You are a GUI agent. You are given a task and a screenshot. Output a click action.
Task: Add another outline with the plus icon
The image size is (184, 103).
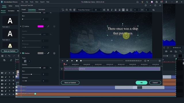(x=54, y=26)
